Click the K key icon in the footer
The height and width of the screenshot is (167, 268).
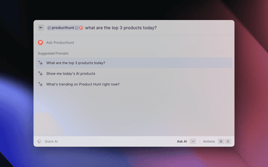228,142
